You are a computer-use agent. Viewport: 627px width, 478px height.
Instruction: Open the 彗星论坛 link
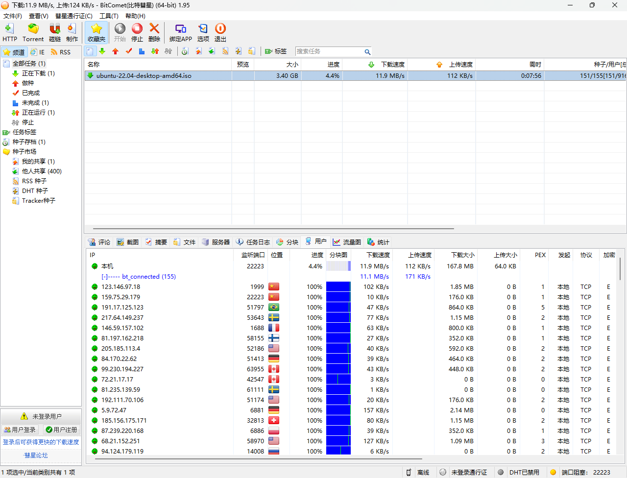pos(36,455)
